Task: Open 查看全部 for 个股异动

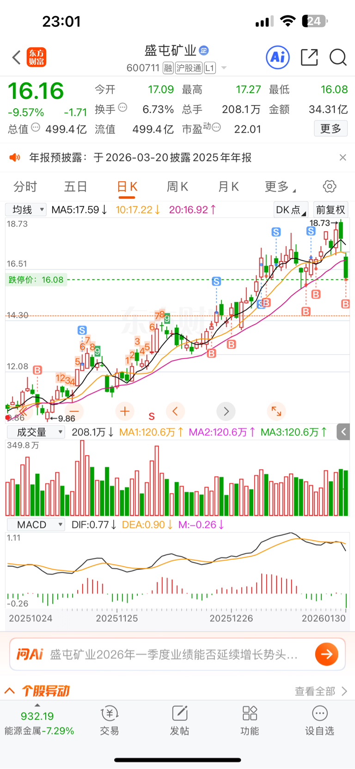Action: coord(321,691)
